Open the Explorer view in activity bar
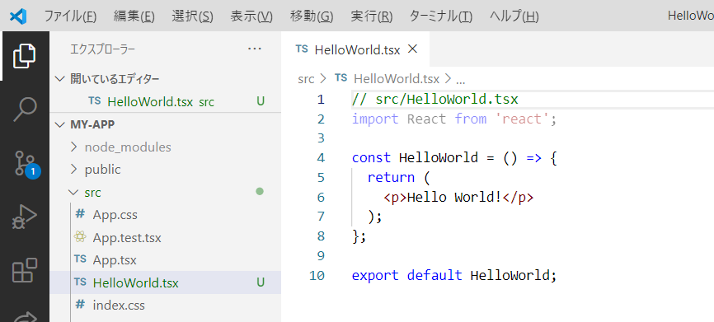 24,56
